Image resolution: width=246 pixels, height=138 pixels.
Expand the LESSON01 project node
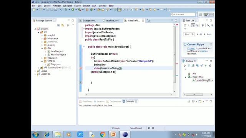click(35, 74)
